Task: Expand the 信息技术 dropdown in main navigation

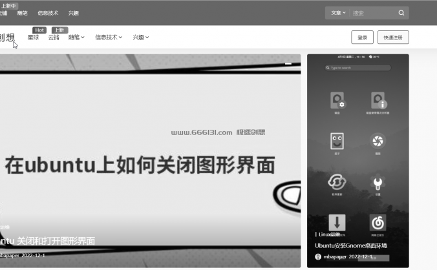Action: point(108,37)
